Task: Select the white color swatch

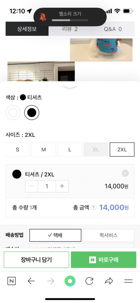Action: 13,112
